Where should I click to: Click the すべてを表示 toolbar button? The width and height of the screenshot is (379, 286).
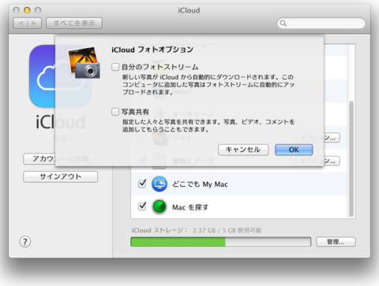tap(74, 24)
